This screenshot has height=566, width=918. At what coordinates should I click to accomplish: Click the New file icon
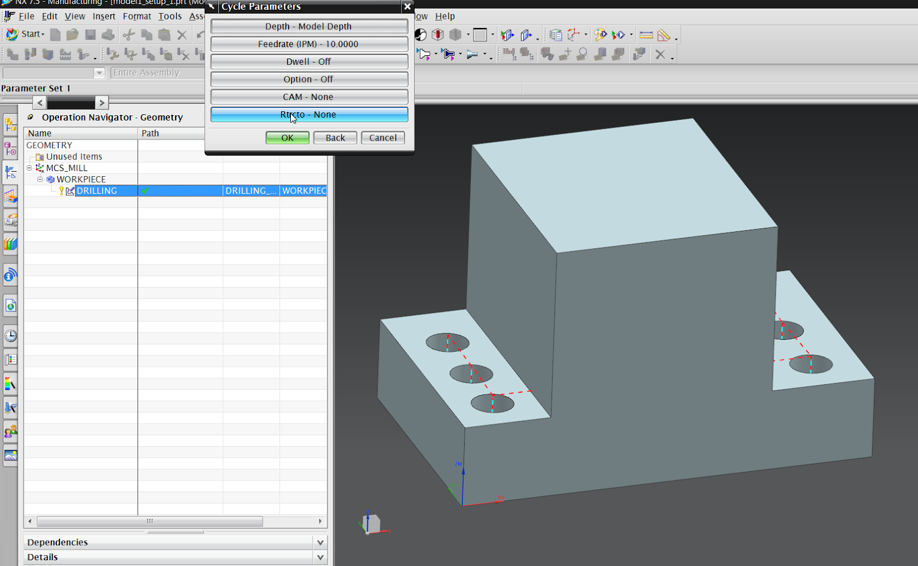[x=55, y=35]
